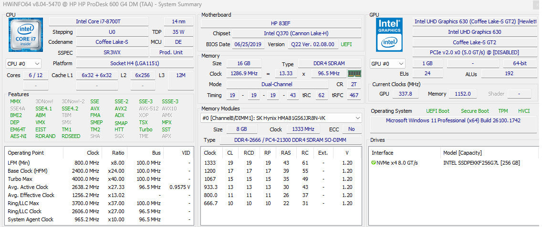Click the 1200 memory timing row
Screen dimensions: 542x227
(281, 171)
